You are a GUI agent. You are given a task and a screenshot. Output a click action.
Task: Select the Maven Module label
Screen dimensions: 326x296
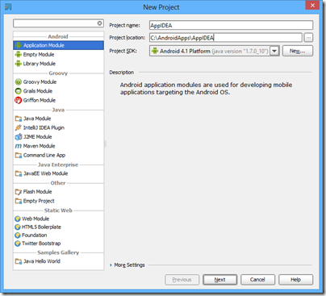pyautogui.click(x=40, y=146)
